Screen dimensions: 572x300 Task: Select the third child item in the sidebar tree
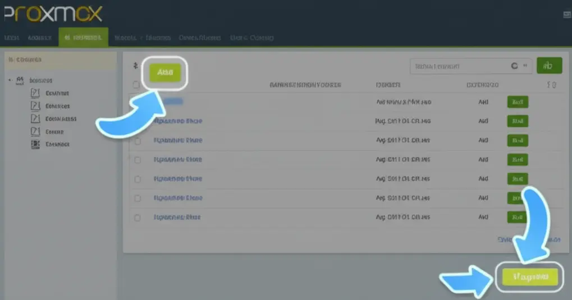click(x=61, y=119)
